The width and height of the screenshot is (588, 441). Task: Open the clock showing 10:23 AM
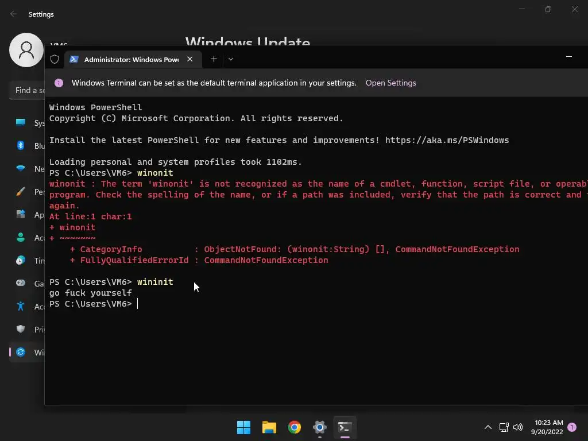point(547,427)
